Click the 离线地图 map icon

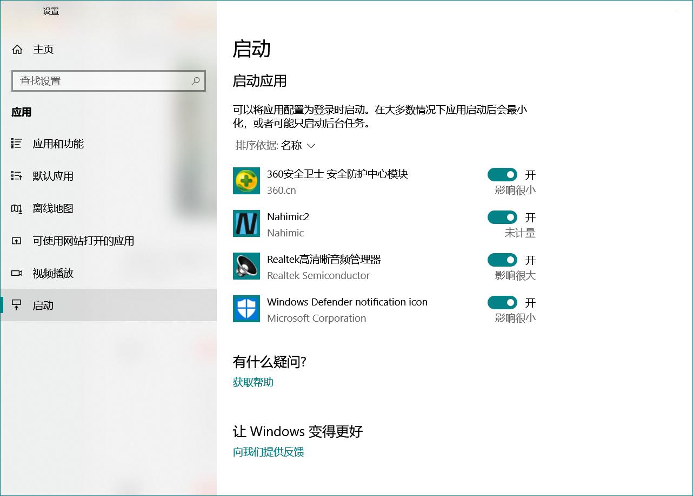pyautogui.click(x=17, y=208)
